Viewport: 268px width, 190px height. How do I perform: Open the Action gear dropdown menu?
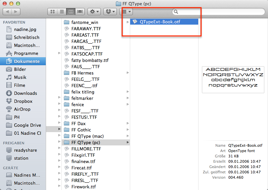[94, 12]
